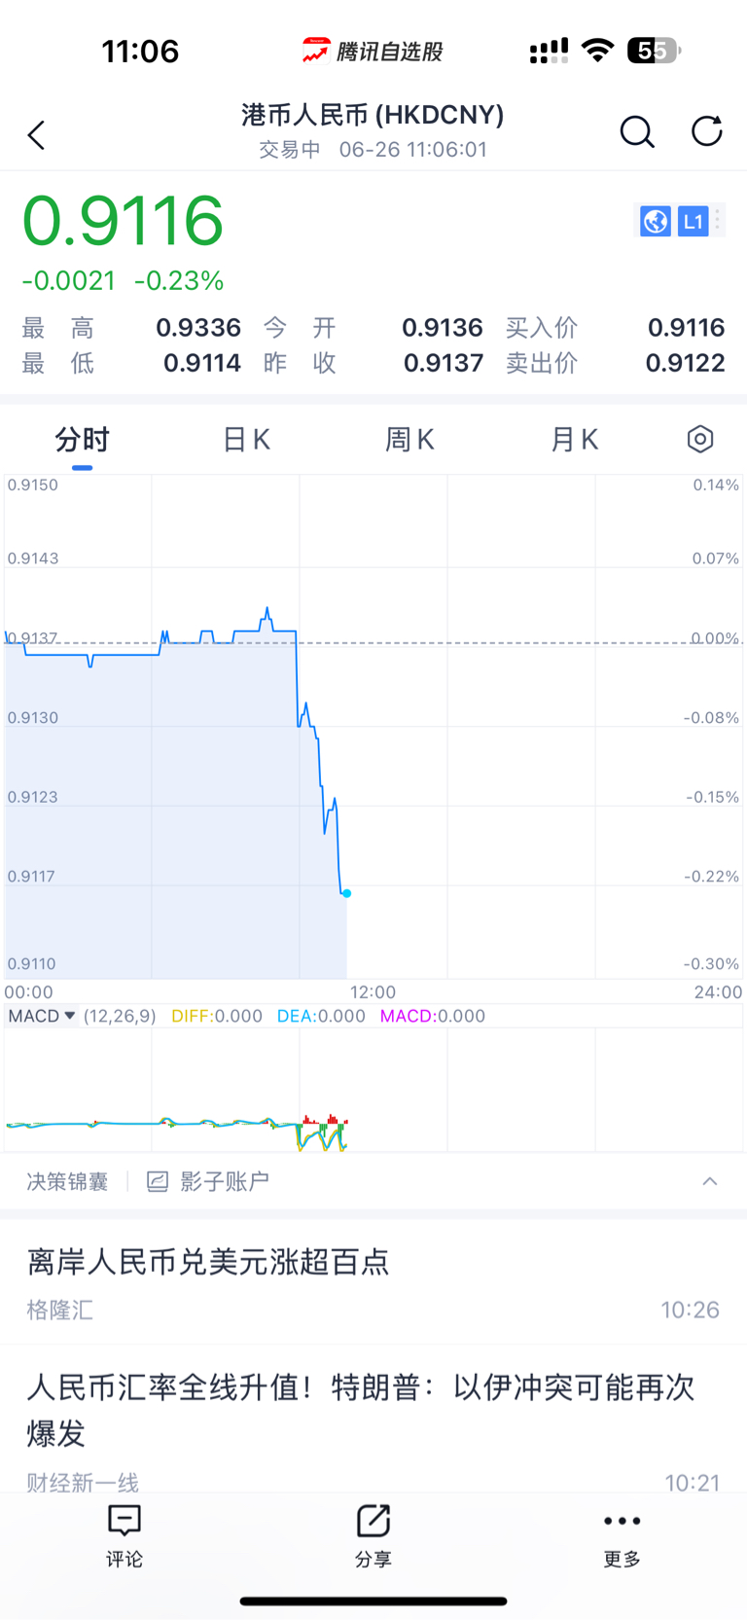Switch to 日K chart tab
Image resolution: width=747 pixels, height=1620 pixels.
coord(246,440)
